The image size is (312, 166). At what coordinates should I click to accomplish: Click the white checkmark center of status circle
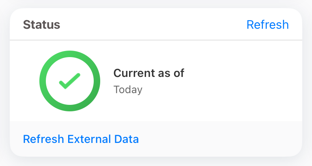coord(69,81)
